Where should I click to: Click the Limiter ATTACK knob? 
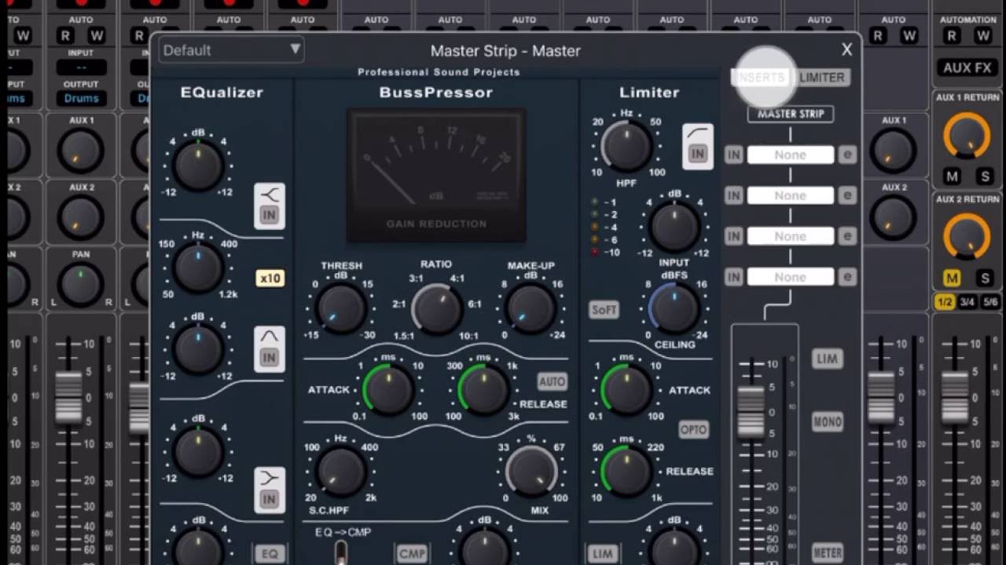click(x=626, y=389)
